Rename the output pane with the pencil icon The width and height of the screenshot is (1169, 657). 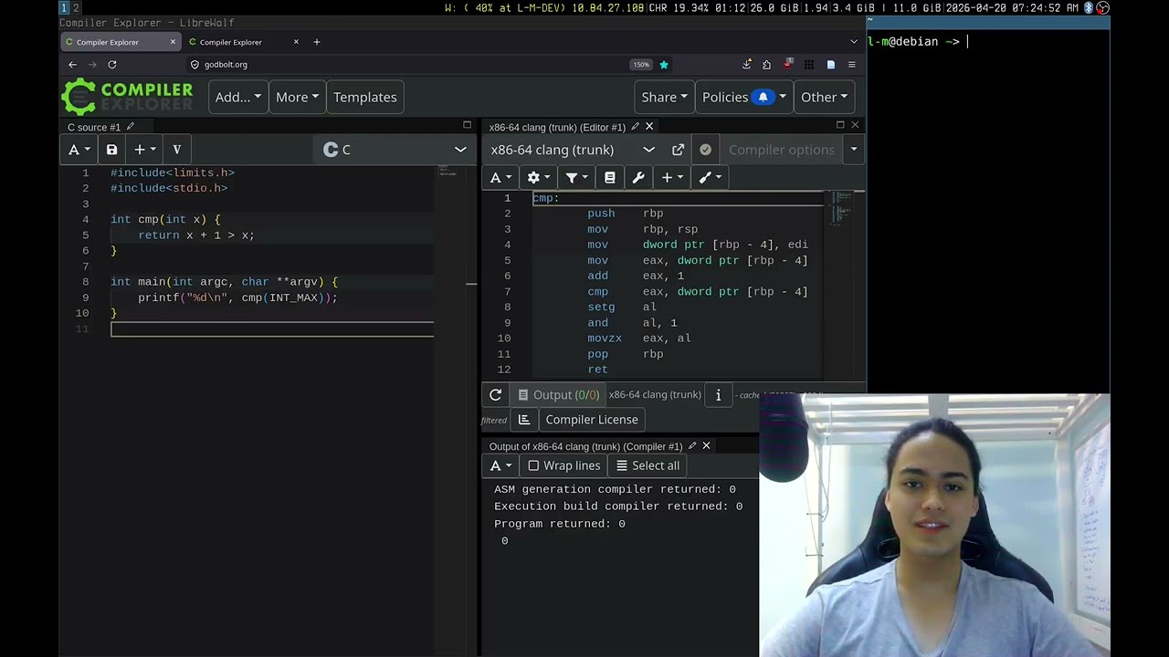click(x=692, y=446)
